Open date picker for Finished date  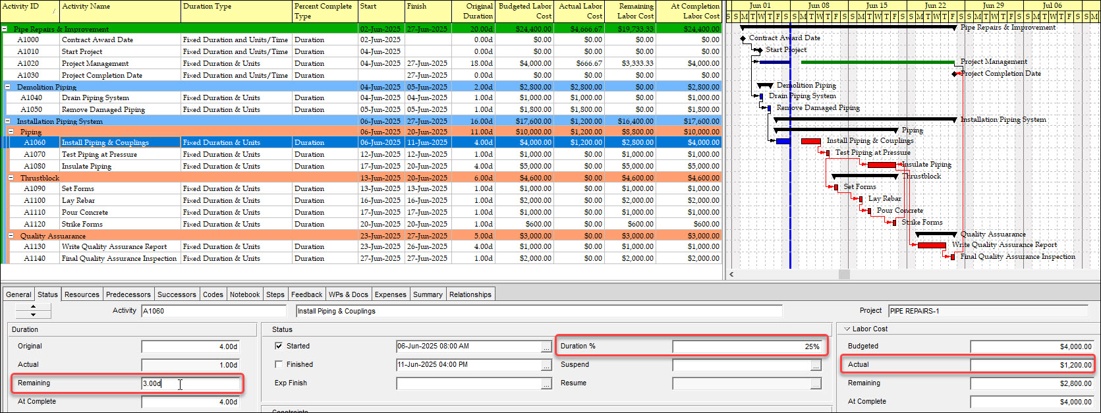coord(546,365)
